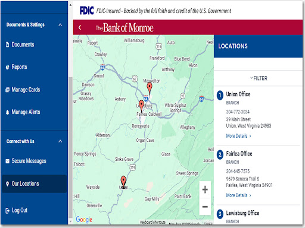Collapse the Documents & Settings section

coord(60,25)
